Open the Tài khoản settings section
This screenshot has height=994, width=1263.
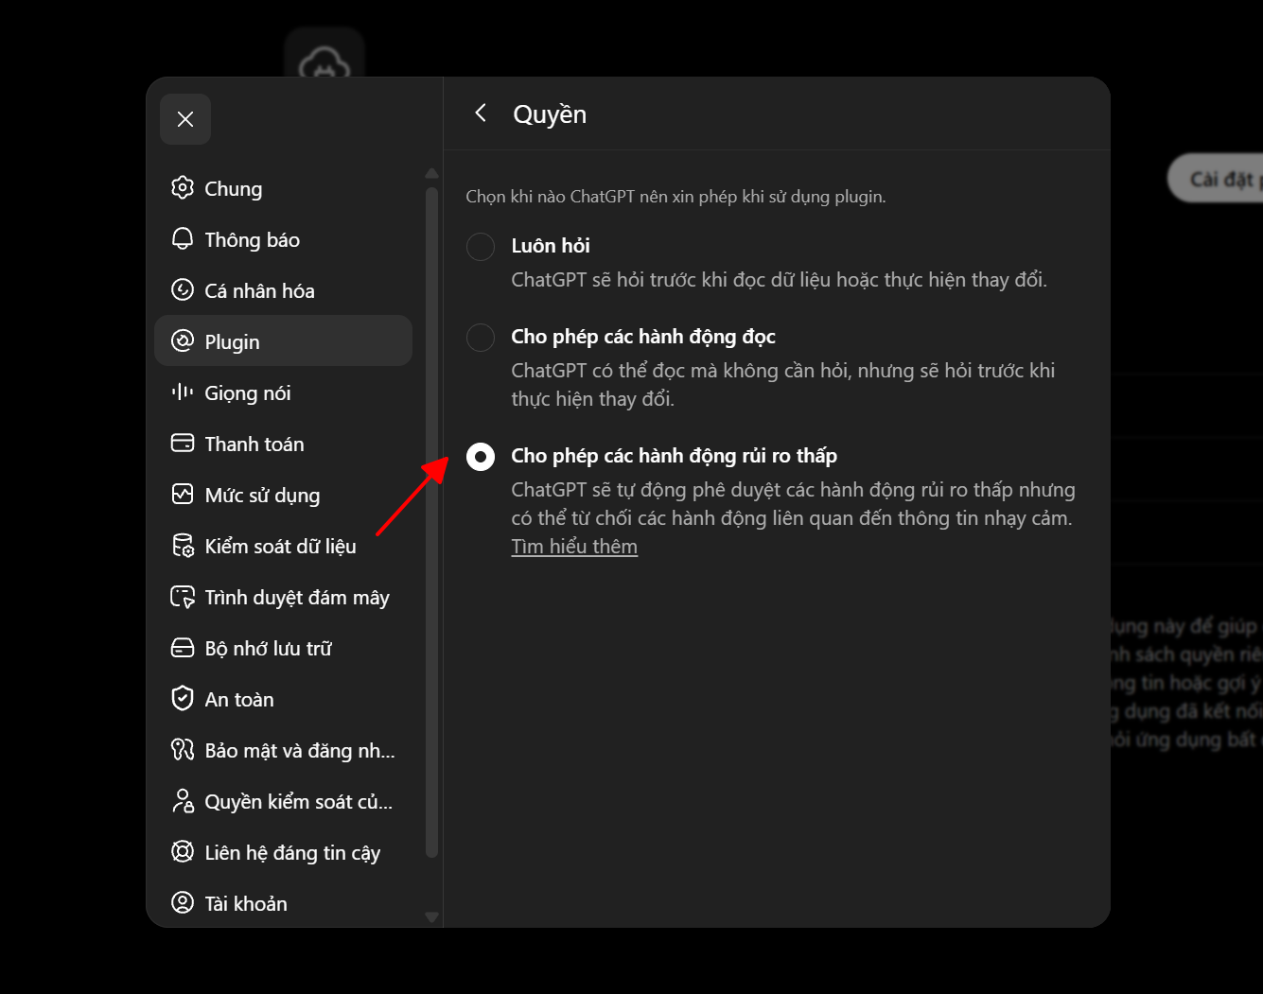pos(283,903)
